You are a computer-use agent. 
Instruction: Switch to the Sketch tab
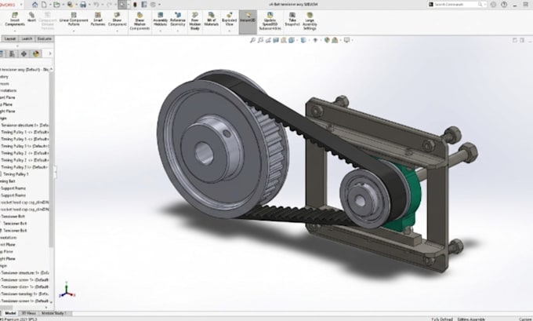(x=27, y=38)
